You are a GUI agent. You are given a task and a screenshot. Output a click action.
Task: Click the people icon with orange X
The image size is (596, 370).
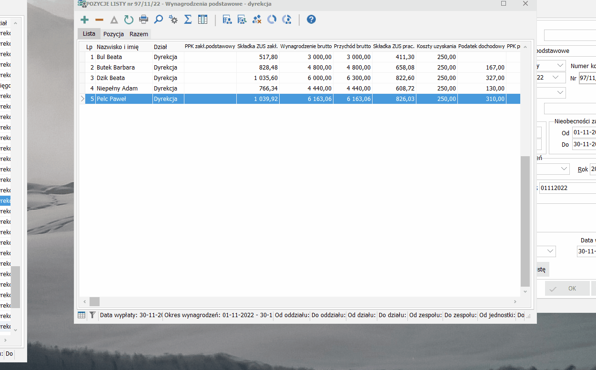click(x=257, y=20)
